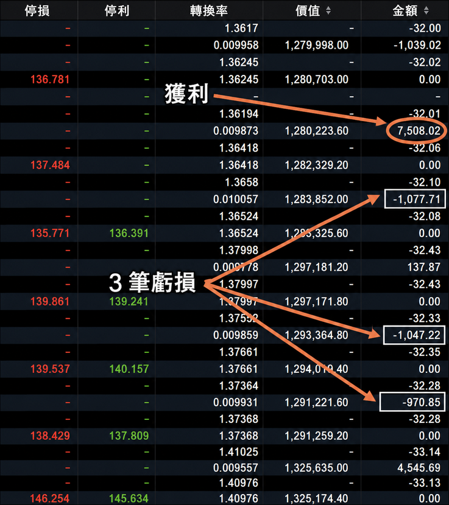Select loss amount -1,047.22

pos(417,335)
